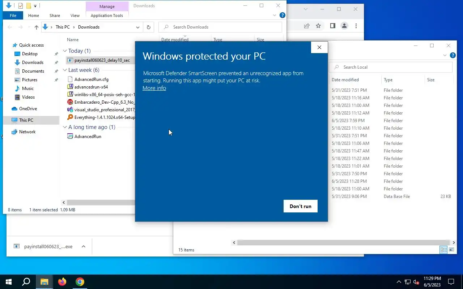
Task: Open Chrome's three-dot menu
Action: pos(356,26)
